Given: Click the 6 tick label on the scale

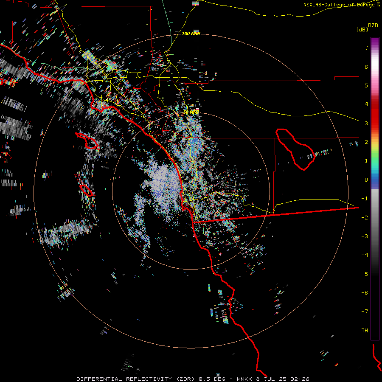Looking at the screenshot, I should pyautogui.click(x=366, y=67).
